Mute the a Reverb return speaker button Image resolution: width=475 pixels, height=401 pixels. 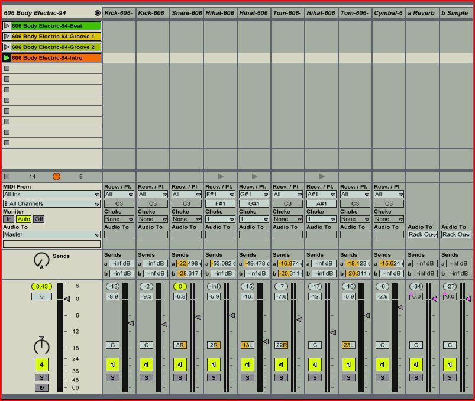point(416,365)
